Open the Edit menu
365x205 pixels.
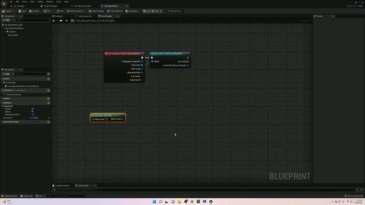[17, 2]
